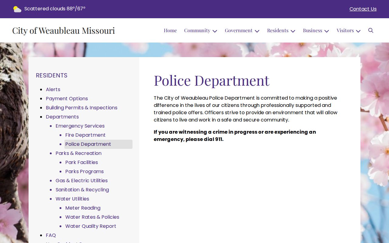Open Building Permits & Inspections link
Image resolution: width=389 pixels, height=243 pixels.
tap(81, 108)
